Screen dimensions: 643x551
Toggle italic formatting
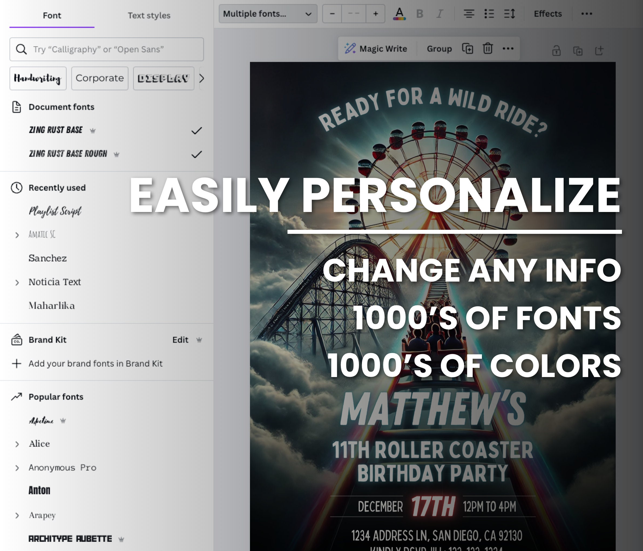[x=439, y=14]
